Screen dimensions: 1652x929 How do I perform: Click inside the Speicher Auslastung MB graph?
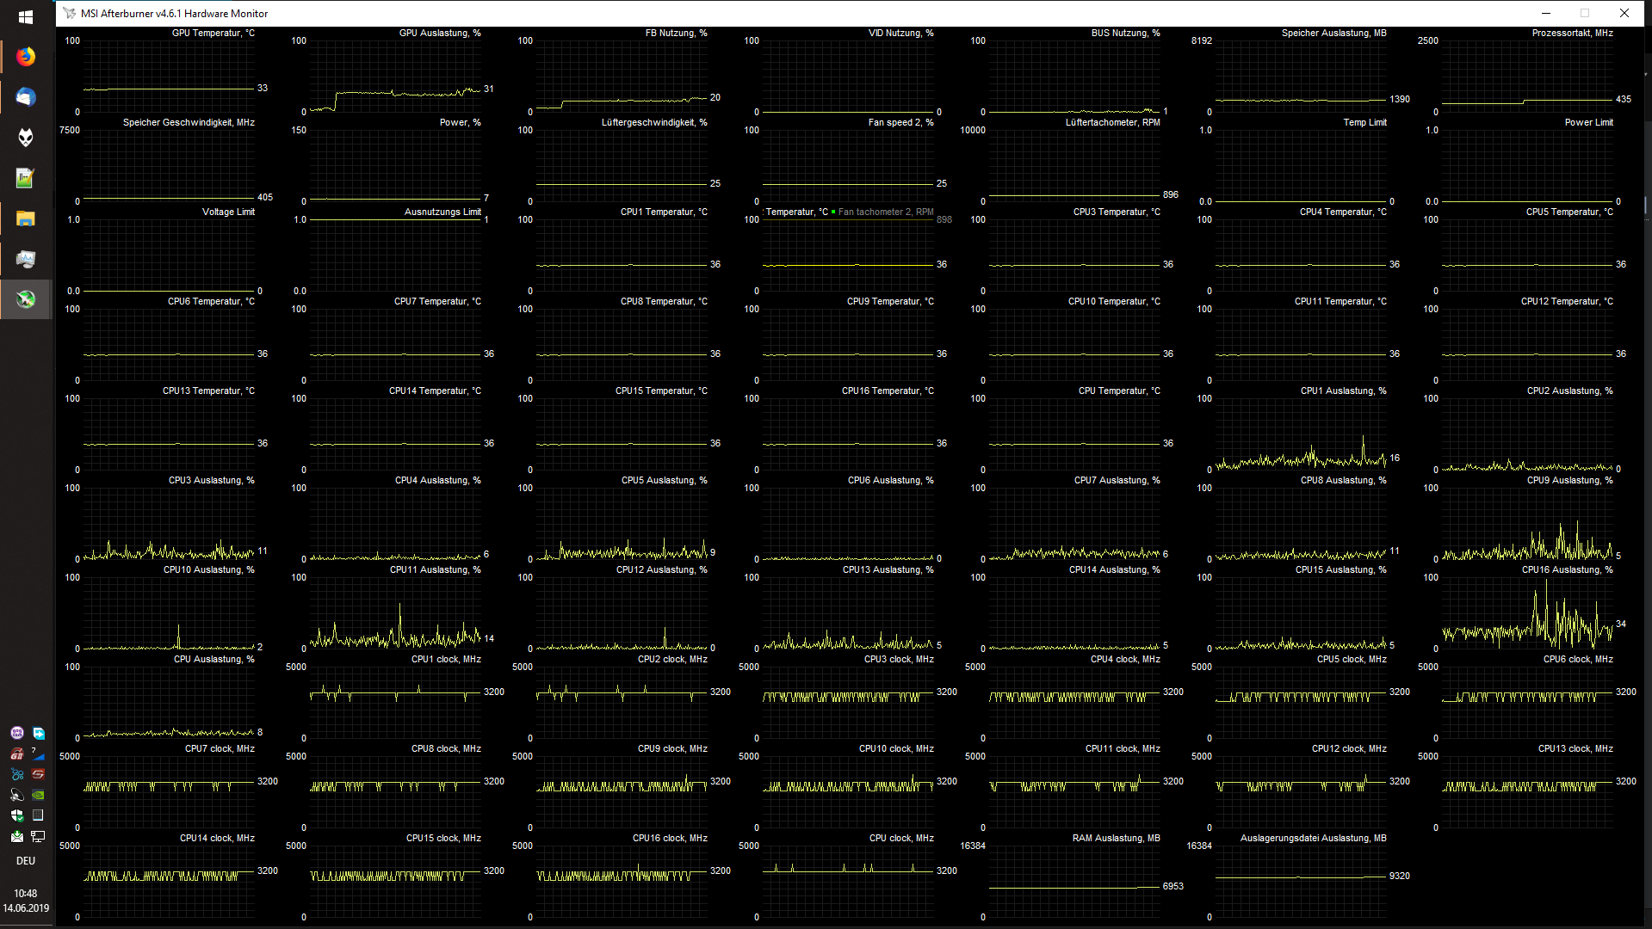coord(1301,76)
